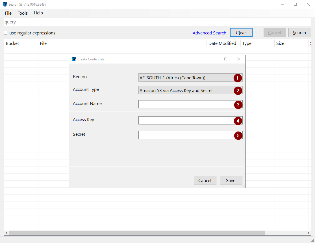
Task: Click the Region label text
Action: pyautogui.click(x=80, y=77)
